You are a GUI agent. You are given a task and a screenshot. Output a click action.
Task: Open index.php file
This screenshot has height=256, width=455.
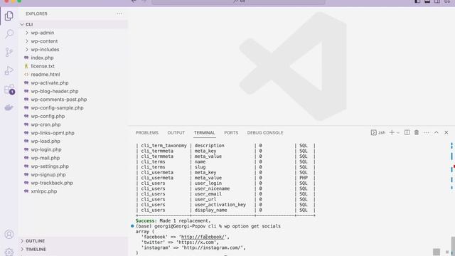click(x=42, y=58)
